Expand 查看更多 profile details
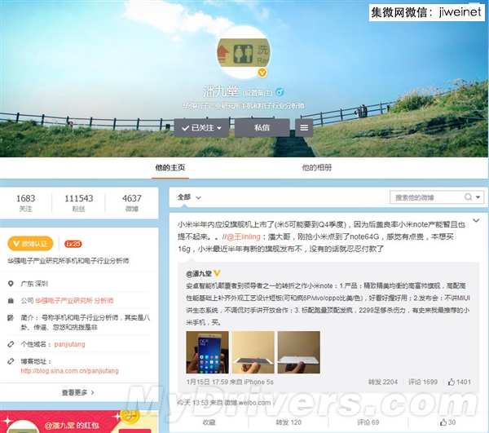 pos(78,392)
